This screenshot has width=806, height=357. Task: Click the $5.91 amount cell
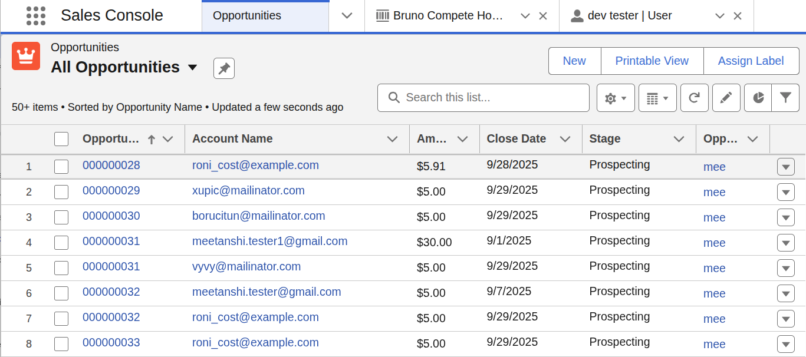pyautogui.click(x=431, y=167)
